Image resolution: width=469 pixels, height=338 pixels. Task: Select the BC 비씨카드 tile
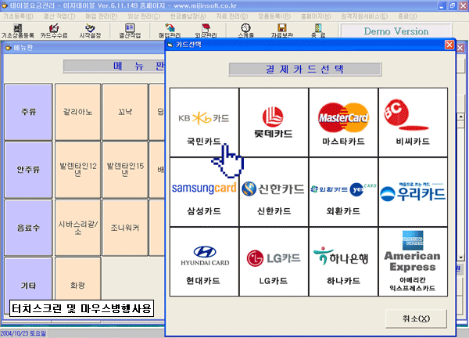pyautogui.click(x=413, y=122)
